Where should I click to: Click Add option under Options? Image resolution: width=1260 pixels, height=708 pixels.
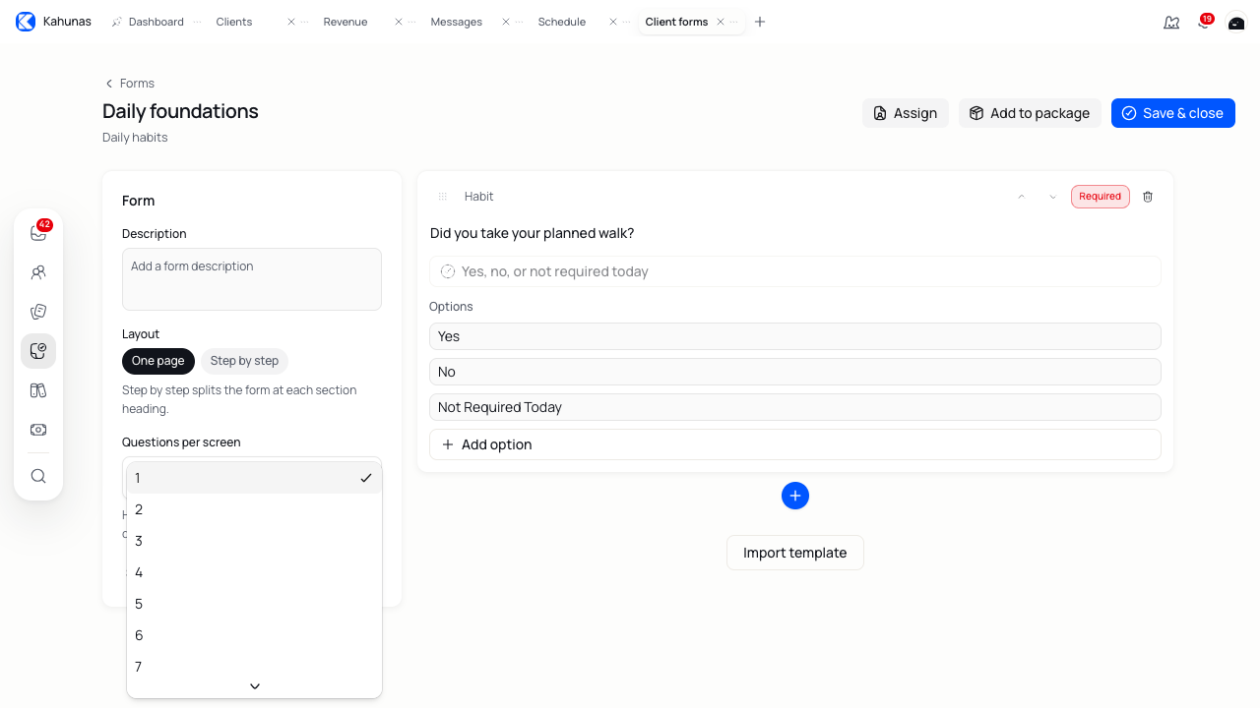pos(795,444)
